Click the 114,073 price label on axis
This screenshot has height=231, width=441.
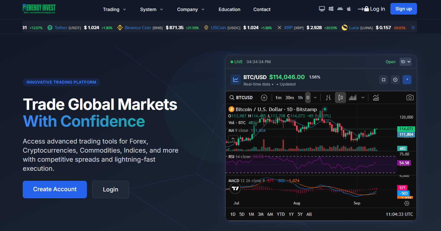406,129
